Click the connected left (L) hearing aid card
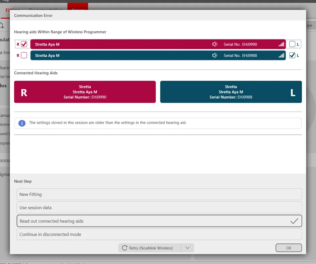The image size is (316, 264). 231,92
